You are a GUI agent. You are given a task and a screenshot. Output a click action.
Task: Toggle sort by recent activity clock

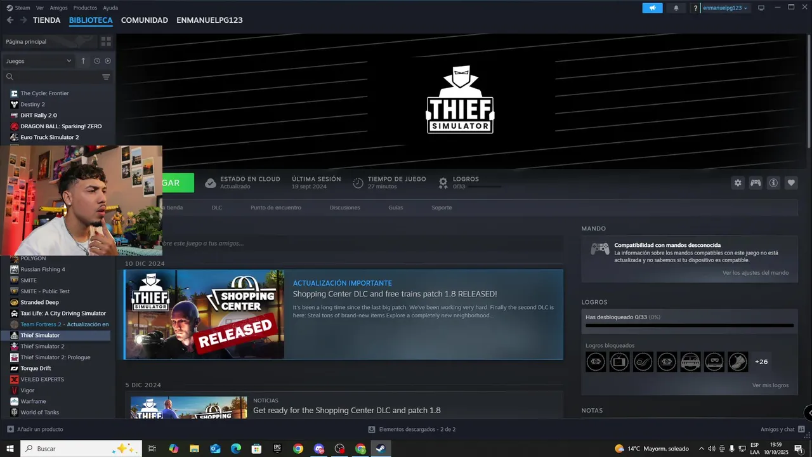pos(97,61)
